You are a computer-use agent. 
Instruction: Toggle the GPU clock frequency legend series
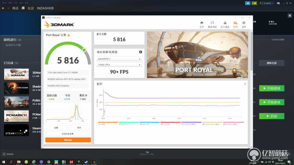[x=233, y=123]
